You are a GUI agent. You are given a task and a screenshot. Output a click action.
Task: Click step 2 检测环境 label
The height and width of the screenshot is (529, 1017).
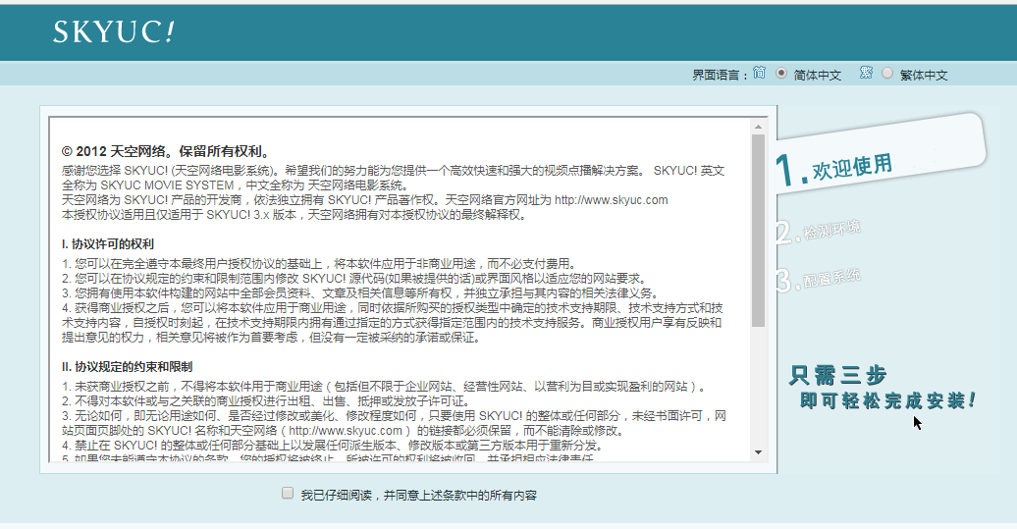(818, 231)
